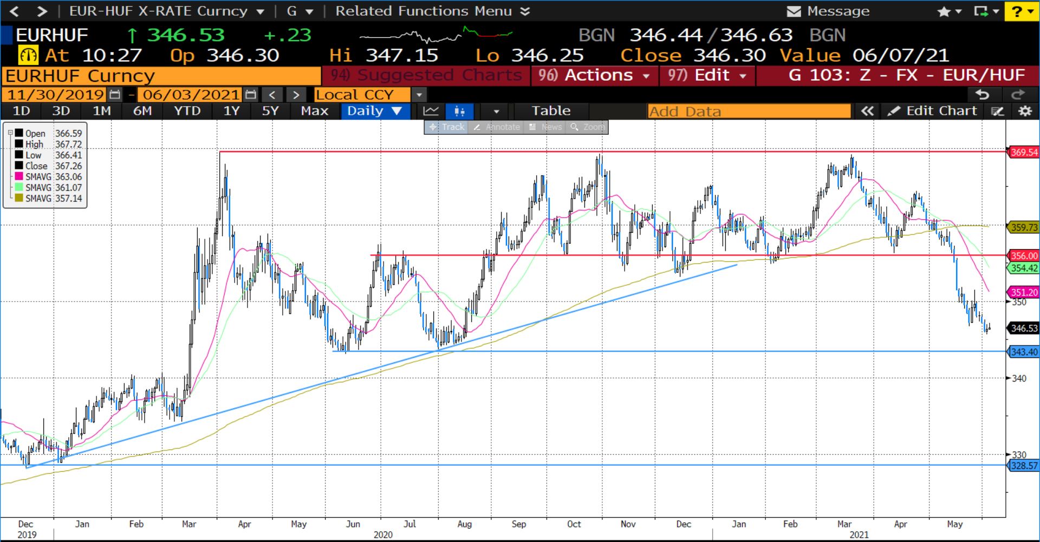Image resolution: width=1040 pixels, height=542 pixels.
Task: Select the 5Y range tab
Action: (270, 111)
